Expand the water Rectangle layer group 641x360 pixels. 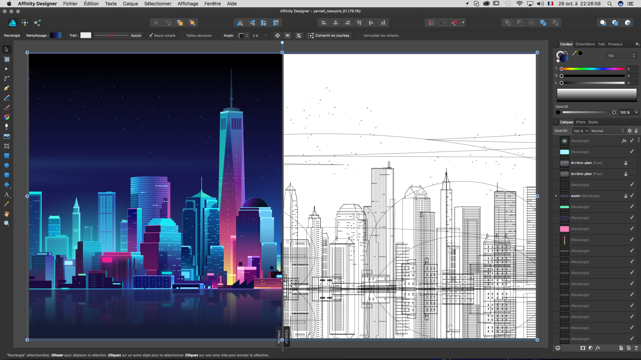click(x=557, y=196)
